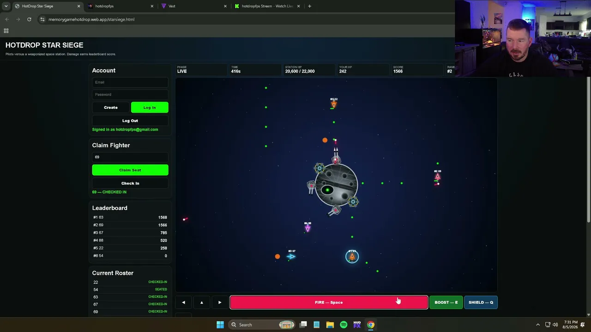Close the Vast tab
The width and height of the screenshot is (591, 332).
pyautogui.click(x=225, y=6)
